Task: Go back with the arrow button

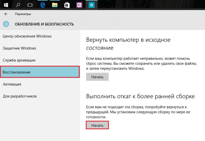Action: [x=6, y=14]
